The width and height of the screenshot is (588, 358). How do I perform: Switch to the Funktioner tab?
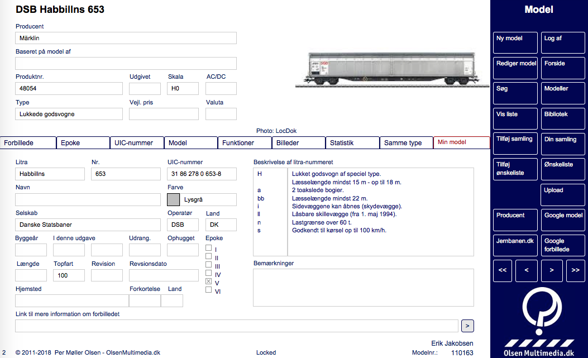[245, 142]
